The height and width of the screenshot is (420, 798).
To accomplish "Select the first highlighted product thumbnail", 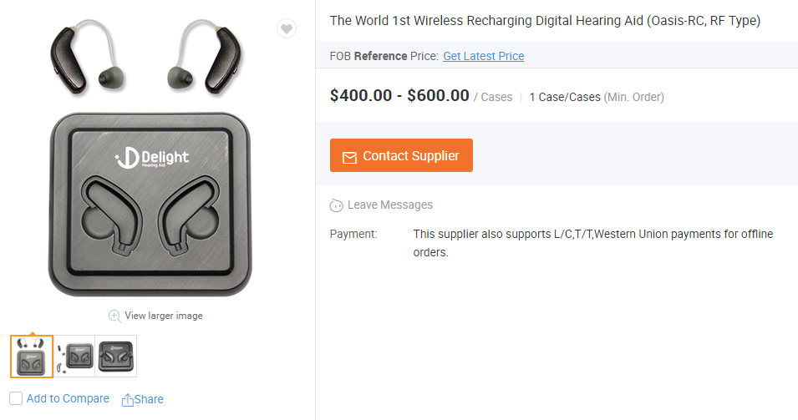I will coord(32,357).
